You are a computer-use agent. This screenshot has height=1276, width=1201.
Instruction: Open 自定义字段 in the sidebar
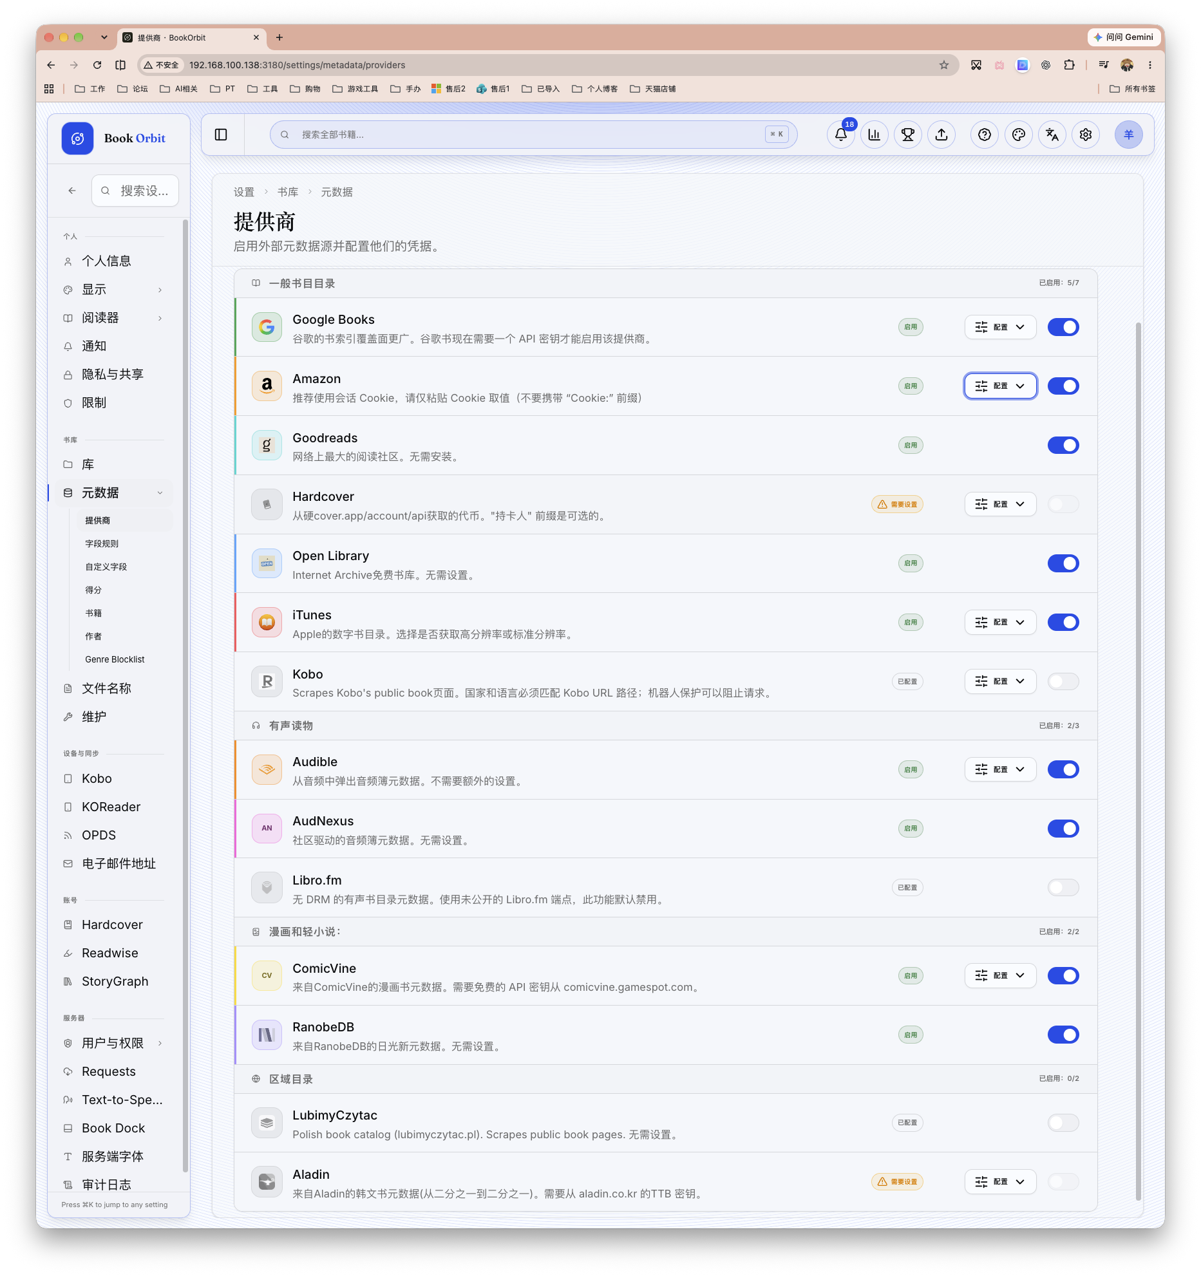[106, 567]
